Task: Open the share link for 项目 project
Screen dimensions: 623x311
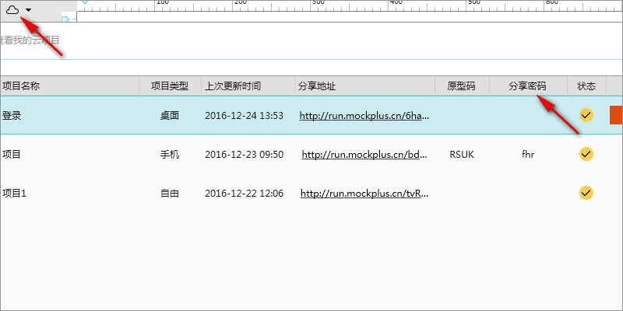Action: click(364, 154)
